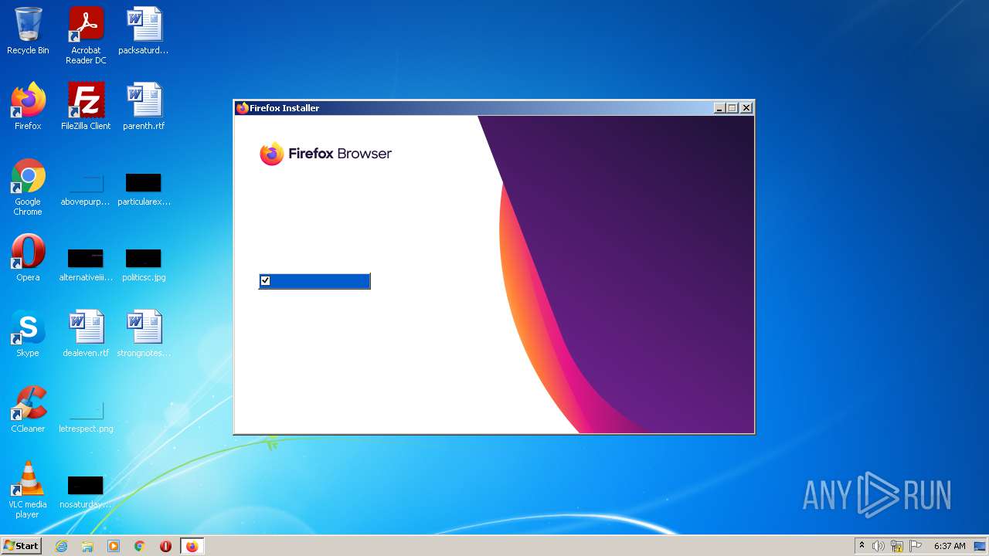
Task: Open the Windows Start menu
Action: click(x=21, y=546)
